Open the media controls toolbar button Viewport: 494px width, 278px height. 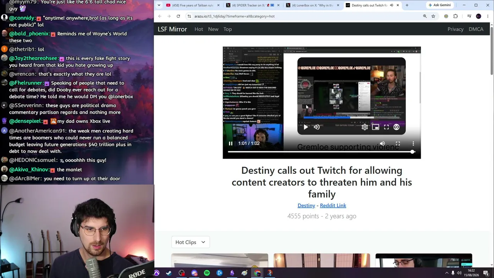pos(469,16)
